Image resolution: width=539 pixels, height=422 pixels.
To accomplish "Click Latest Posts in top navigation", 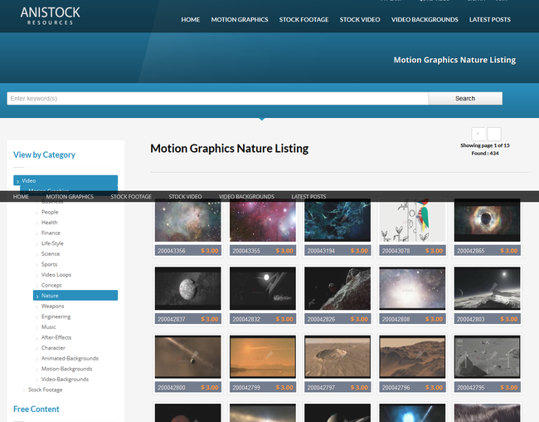I will (490, 19).
